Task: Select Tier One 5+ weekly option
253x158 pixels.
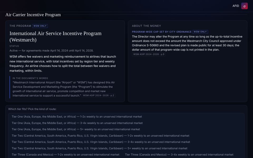Action: pyautogui.click(x=76, y=129)
